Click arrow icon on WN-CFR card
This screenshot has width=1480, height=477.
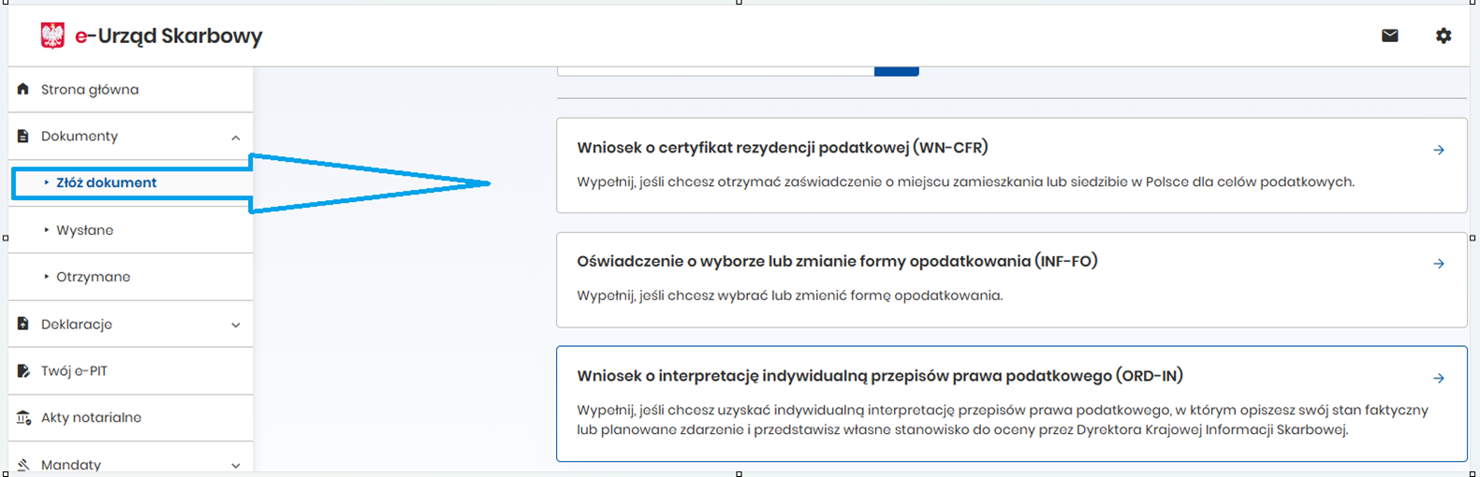(x=1439, y=150)
